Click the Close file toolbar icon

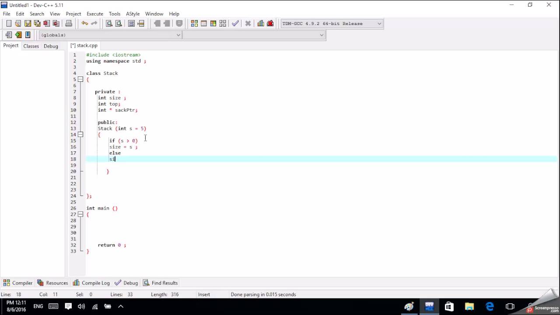click(46, 24)
